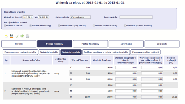Image resolution: width=185 pixels, height=104 pixels.
Task: Click indicator name 'Liczba osób w wieku 25 lat'
Action: [30, 91]
